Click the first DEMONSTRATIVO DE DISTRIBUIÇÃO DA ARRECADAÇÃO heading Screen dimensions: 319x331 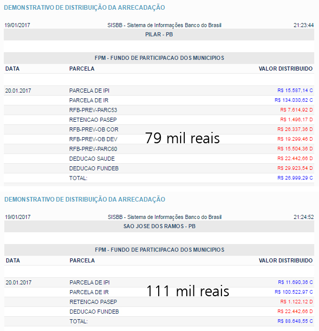pyautogui.click(x=84, y=8)
